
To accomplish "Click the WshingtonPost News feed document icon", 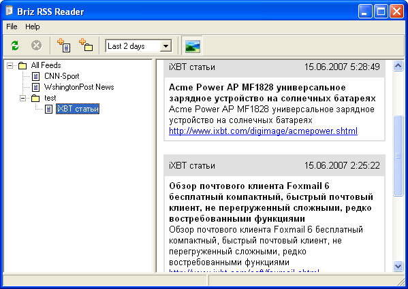I will 35,87.
